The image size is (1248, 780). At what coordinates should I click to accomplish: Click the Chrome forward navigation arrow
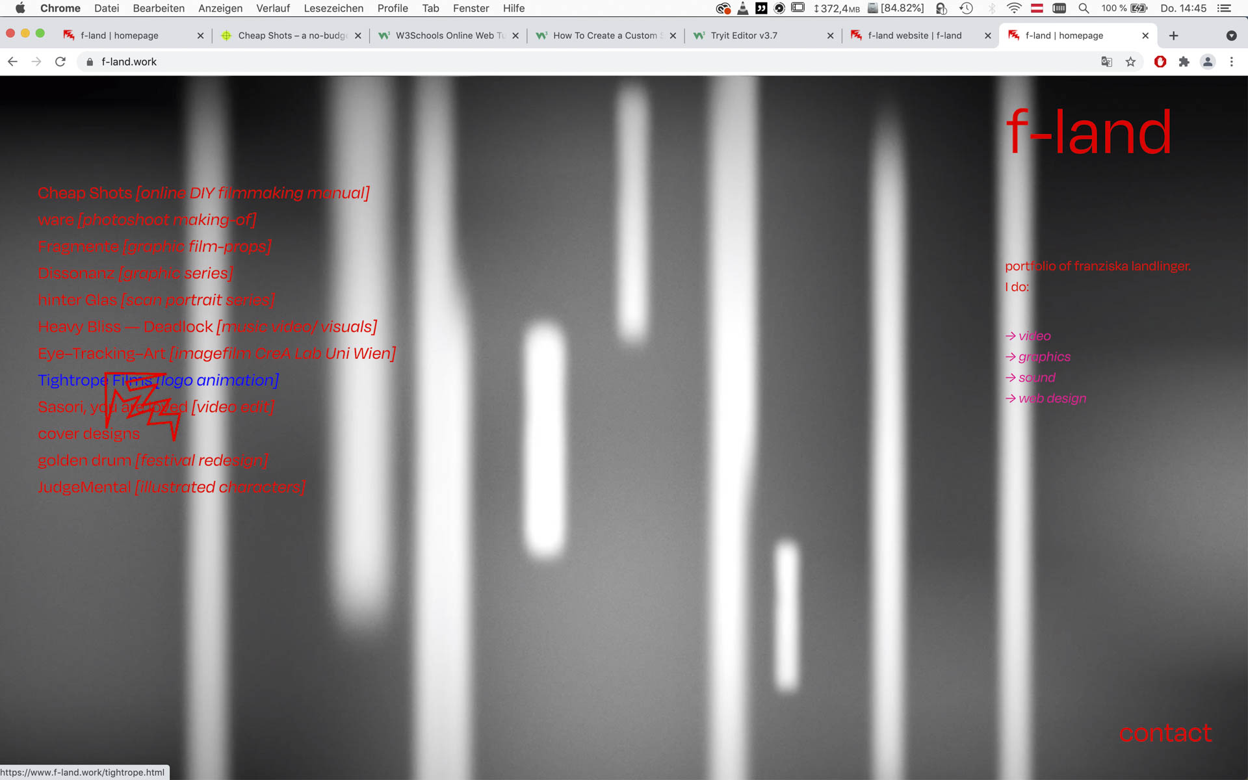(36, 61)
